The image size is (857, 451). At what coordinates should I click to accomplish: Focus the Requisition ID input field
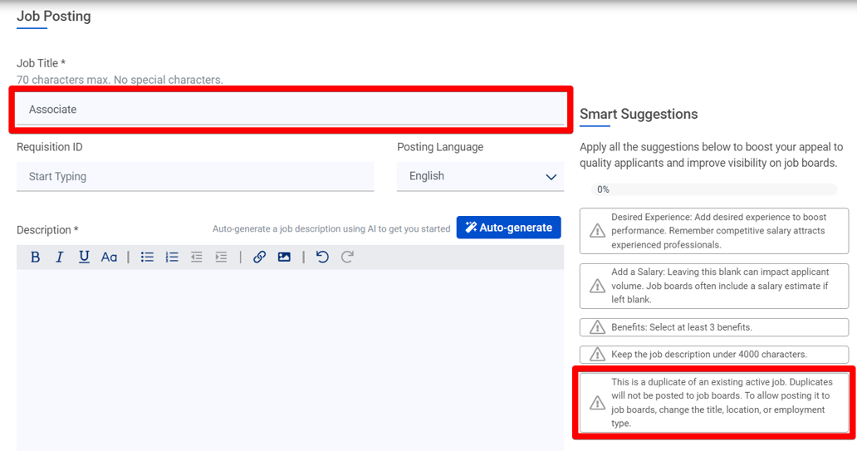point(194,177)
